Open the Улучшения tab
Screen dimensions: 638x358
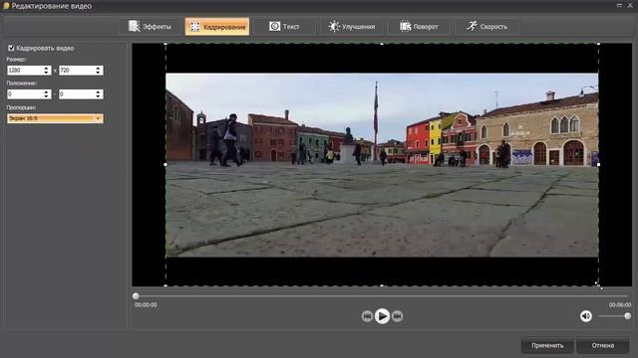pyautogui.click(x=352, y=27)
